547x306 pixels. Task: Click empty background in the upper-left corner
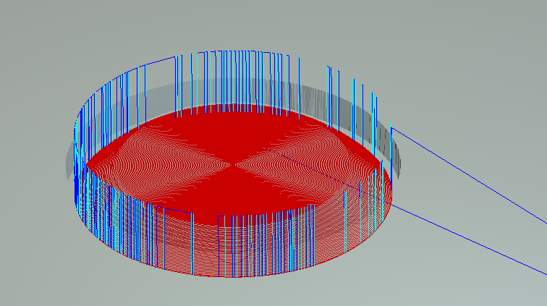29,29
